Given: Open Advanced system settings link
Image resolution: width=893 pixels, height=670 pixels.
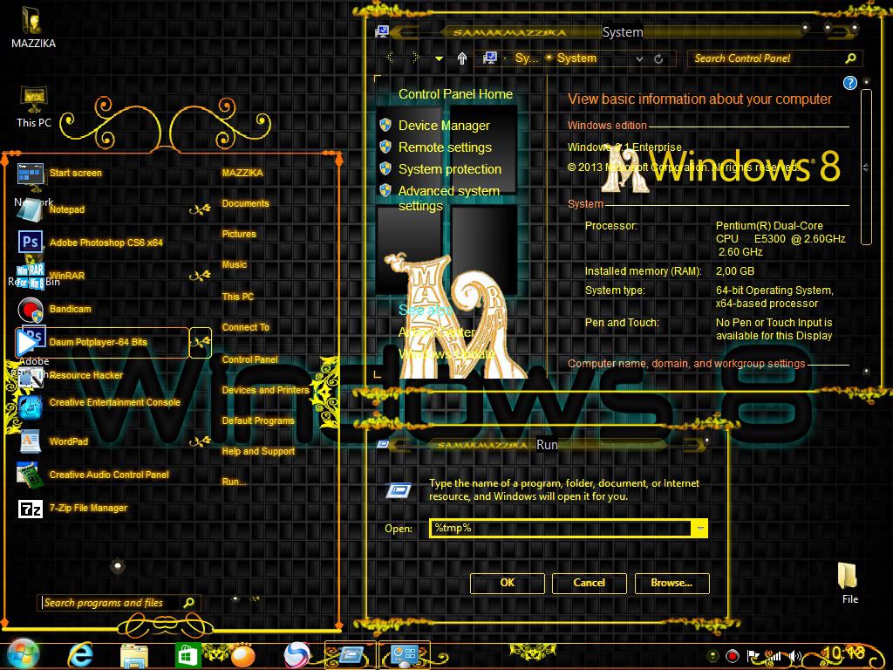Looking at the screenshot, I should (x=449, y=198).
